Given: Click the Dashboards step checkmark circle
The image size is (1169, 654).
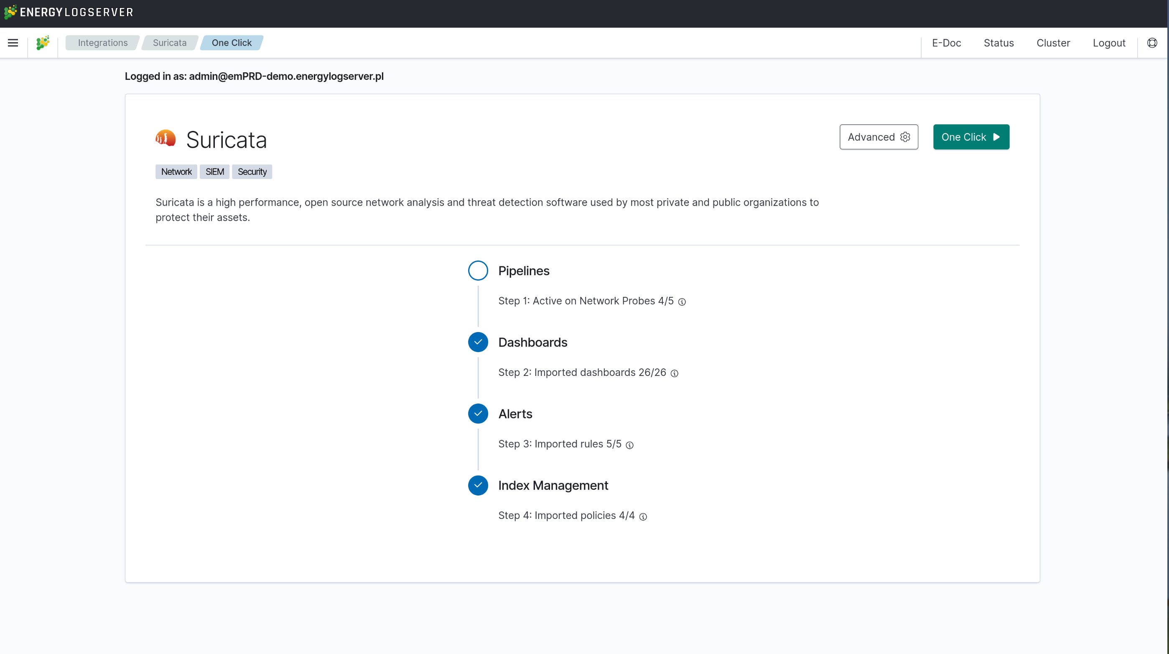Looking at the screenshot, I should [478, 342].
